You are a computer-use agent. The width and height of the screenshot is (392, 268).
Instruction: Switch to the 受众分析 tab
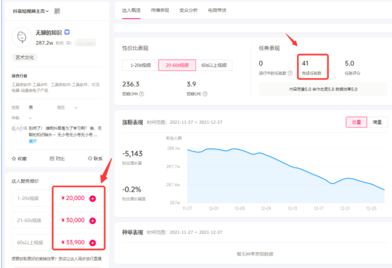(x=188, y=10)
